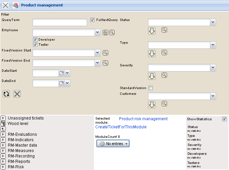Open the Status dropdown list

tap(213, 23)
